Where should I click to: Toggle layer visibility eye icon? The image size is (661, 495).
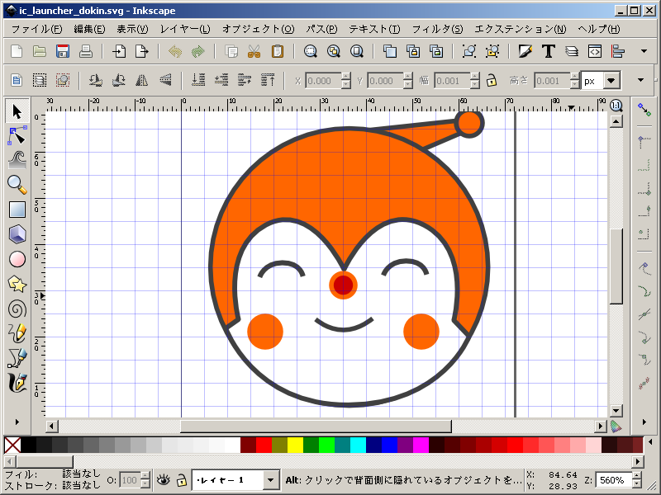[x=164, y=479]
